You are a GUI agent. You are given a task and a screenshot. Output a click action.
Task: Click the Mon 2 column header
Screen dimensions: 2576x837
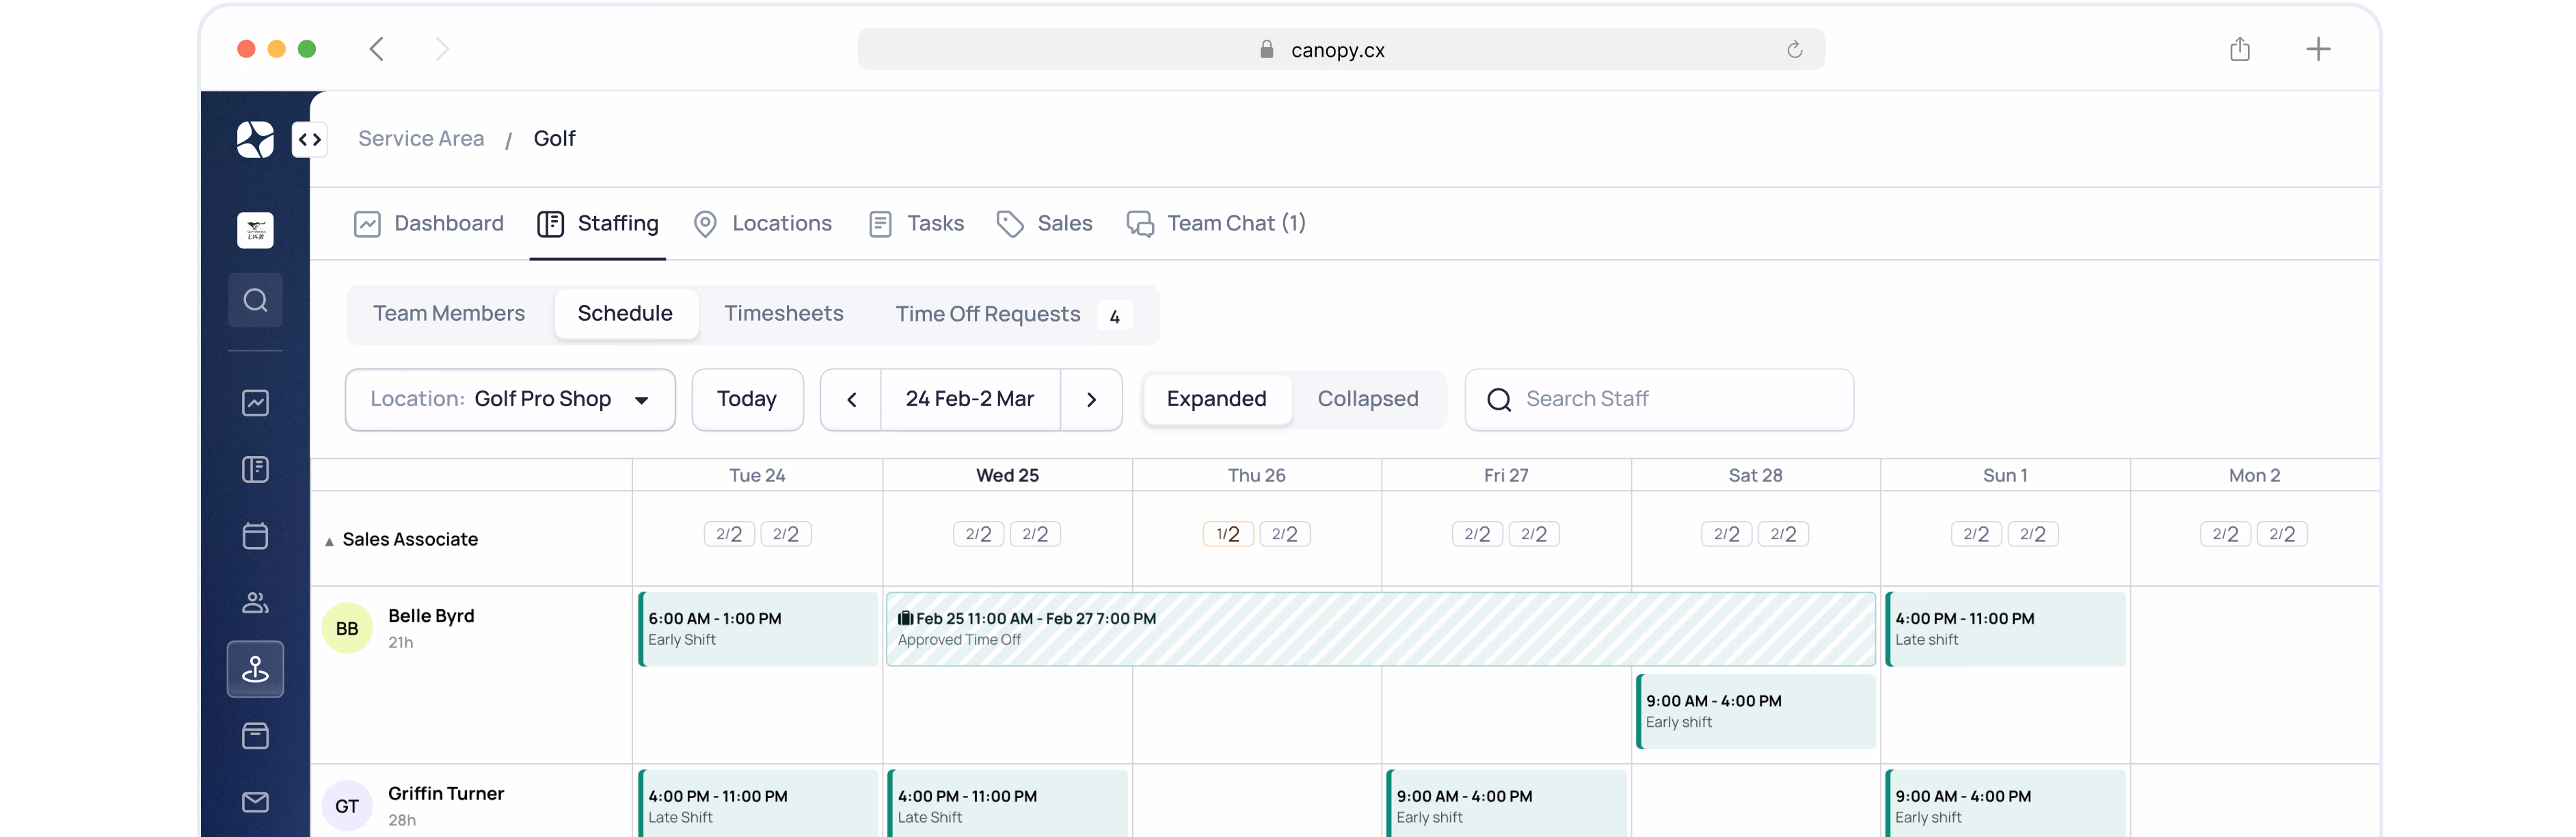pos(2254,476)
